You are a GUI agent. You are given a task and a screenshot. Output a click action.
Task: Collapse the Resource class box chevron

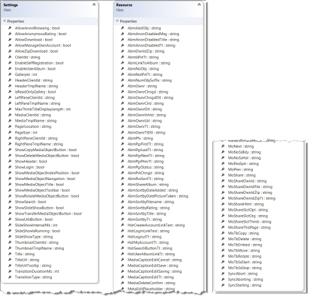[199, 4]
